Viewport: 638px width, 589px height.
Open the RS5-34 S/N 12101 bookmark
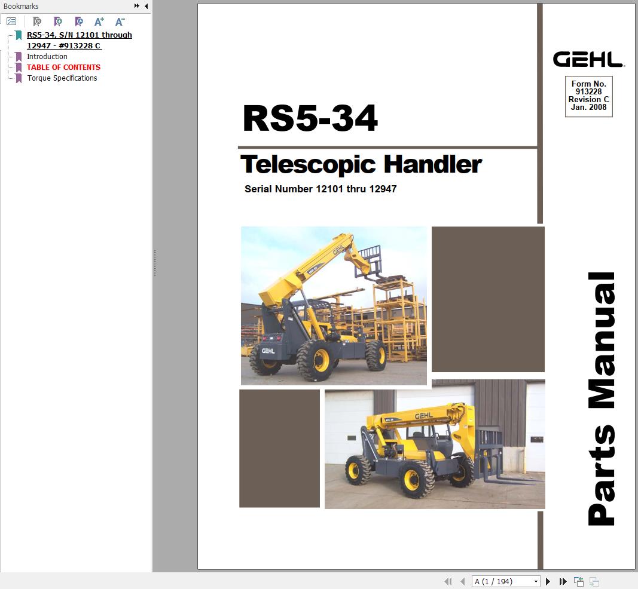coord(80,40)
